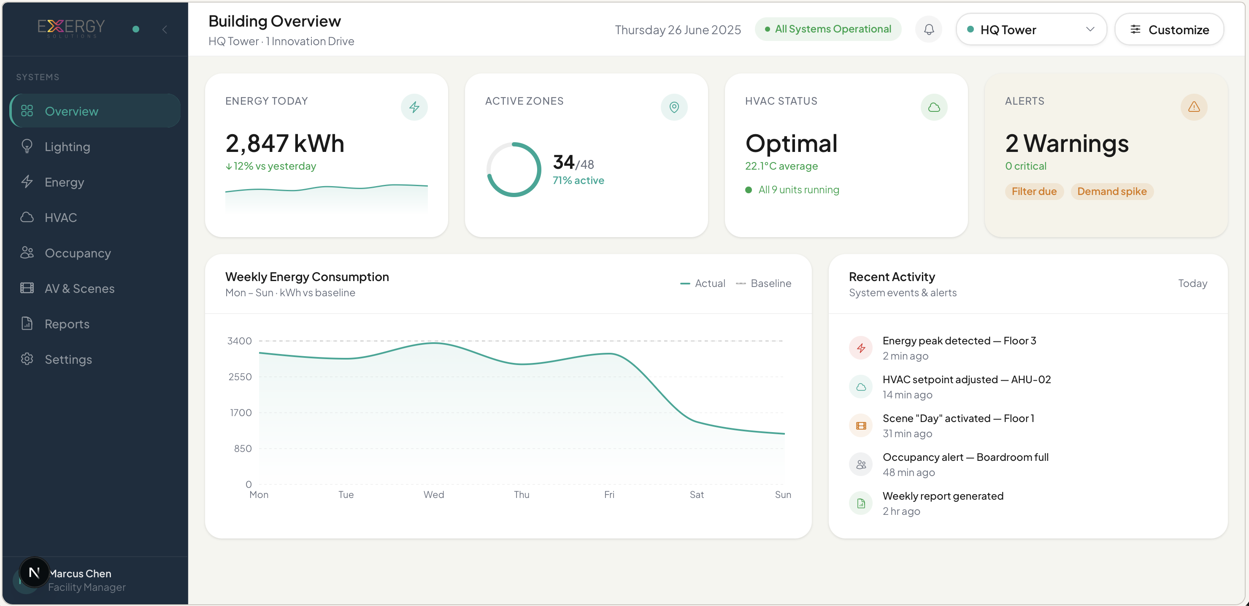Open the AV & Scenes section
This screenshot has width=1249, height=606.
point(95,288)
